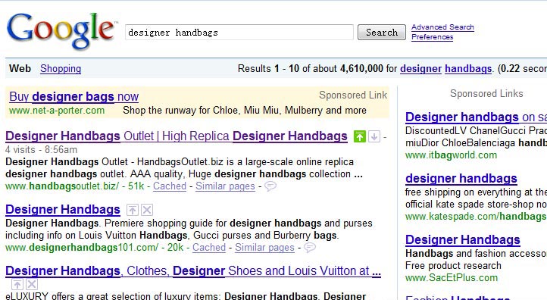The image size is (547, 300).
Task: Promote the eLUXURY Designer Handbags result
Action: [x=17, y=284]
